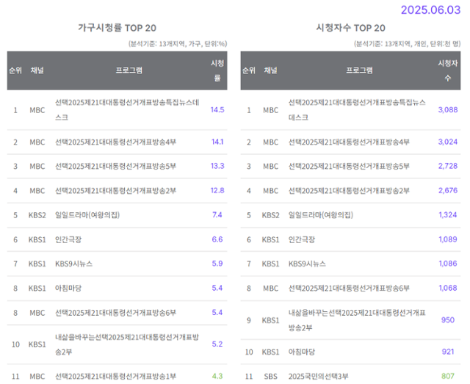Click KBS9시뉴스 in household ratings table
The image size is (470, 384).
[x=73, y=264]
